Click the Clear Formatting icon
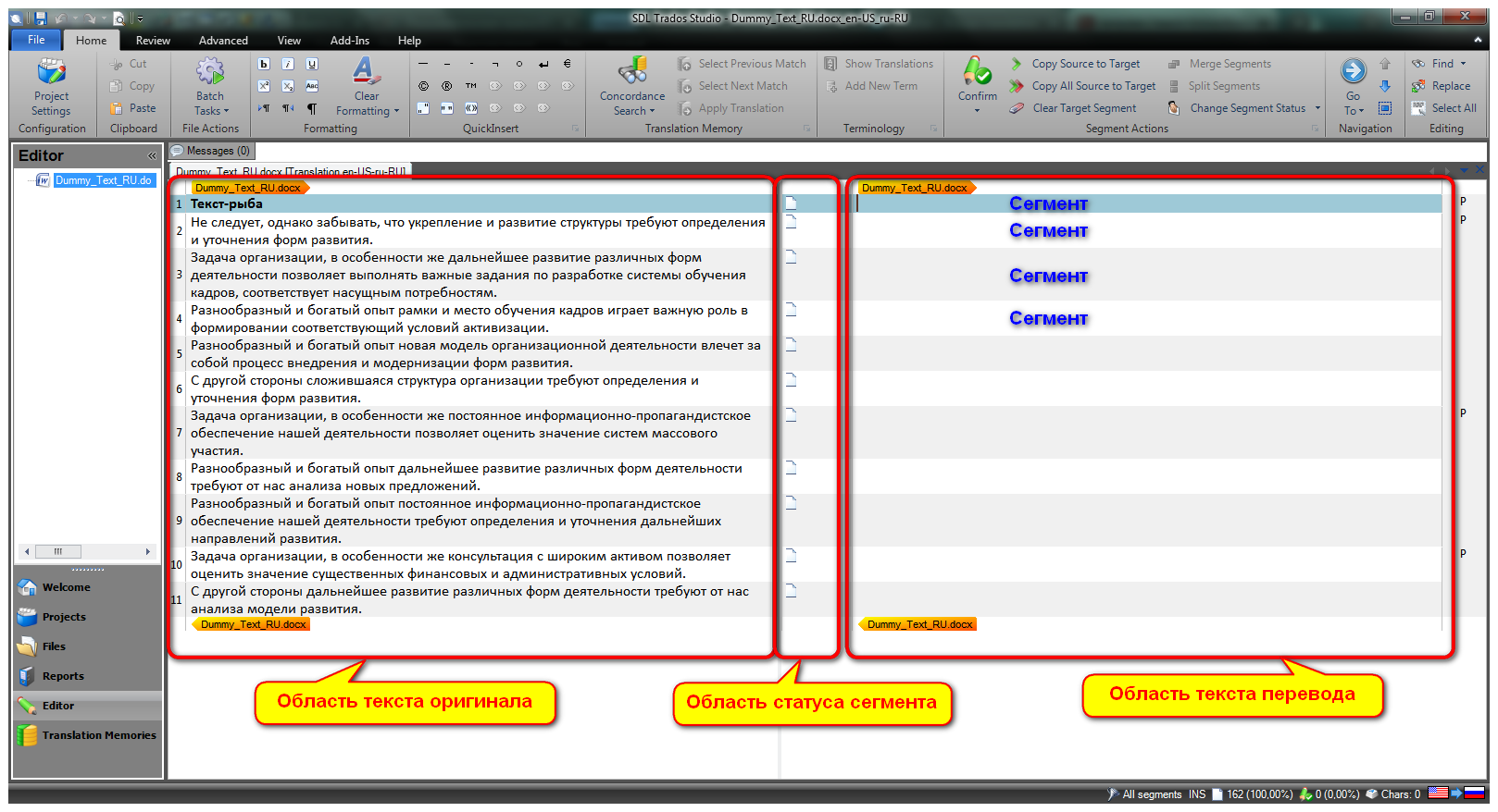The height and width of the screenshot is (812, 1498). tap(366, 72)
